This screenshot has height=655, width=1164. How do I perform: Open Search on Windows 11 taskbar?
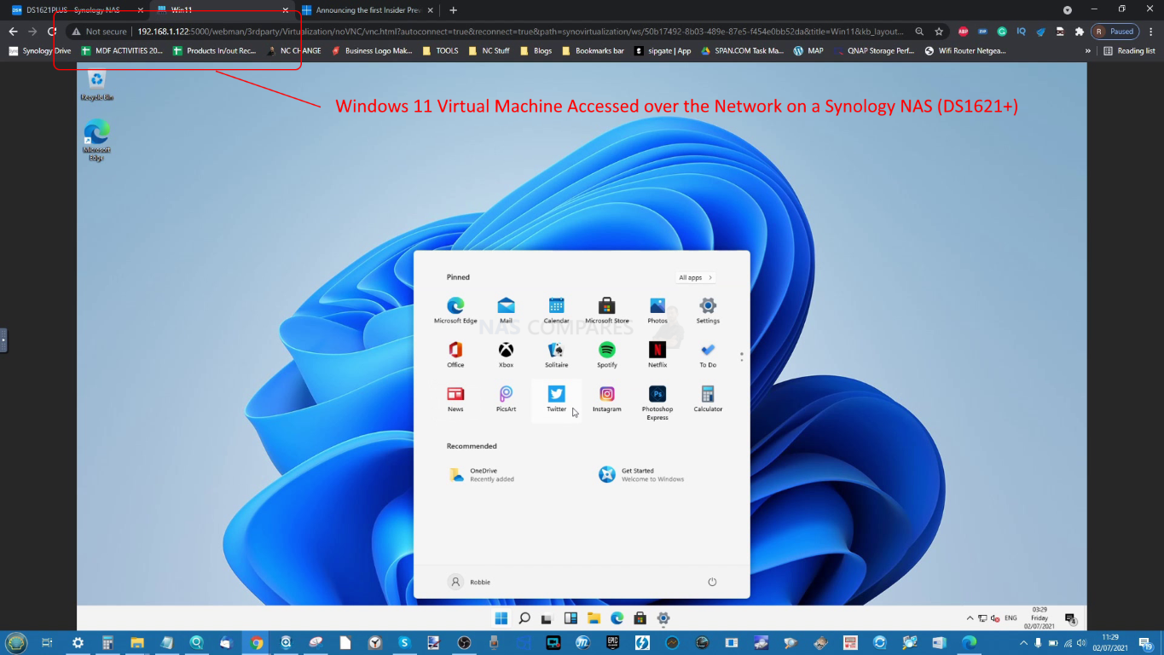pyautogui.click(x=524, y=618)
